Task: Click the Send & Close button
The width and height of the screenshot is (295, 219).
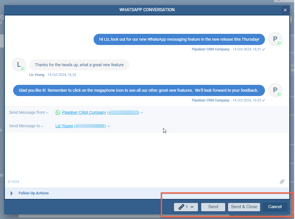Action: 244,207
